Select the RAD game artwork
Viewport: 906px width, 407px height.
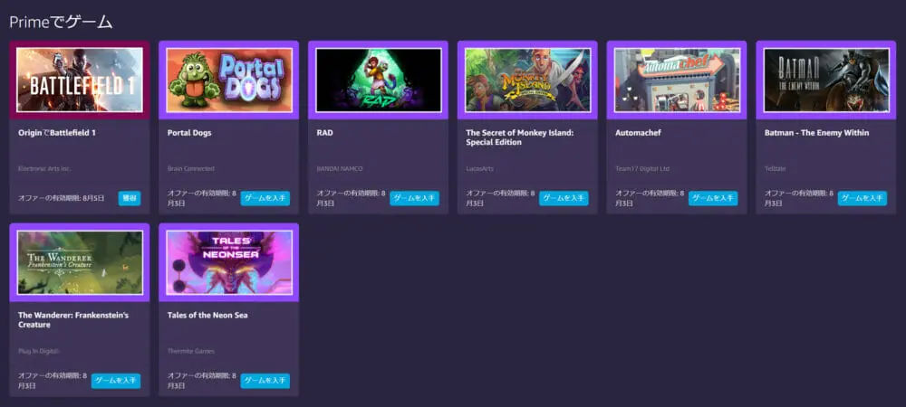point(378,80)
